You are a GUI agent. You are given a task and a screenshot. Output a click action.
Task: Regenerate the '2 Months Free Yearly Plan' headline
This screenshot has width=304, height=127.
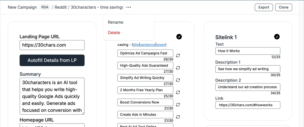[178, 92]
